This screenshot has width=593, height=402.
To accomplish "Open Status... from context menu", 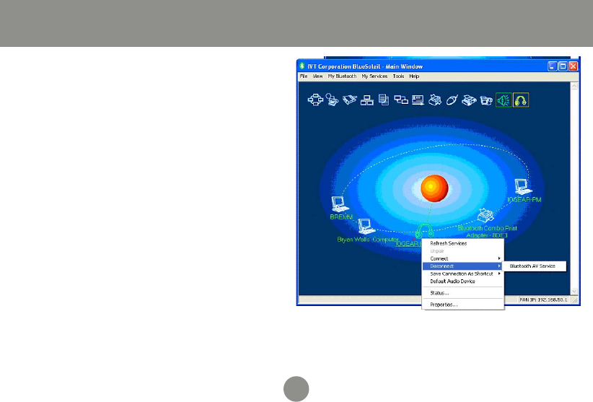I will pos(463,293).
